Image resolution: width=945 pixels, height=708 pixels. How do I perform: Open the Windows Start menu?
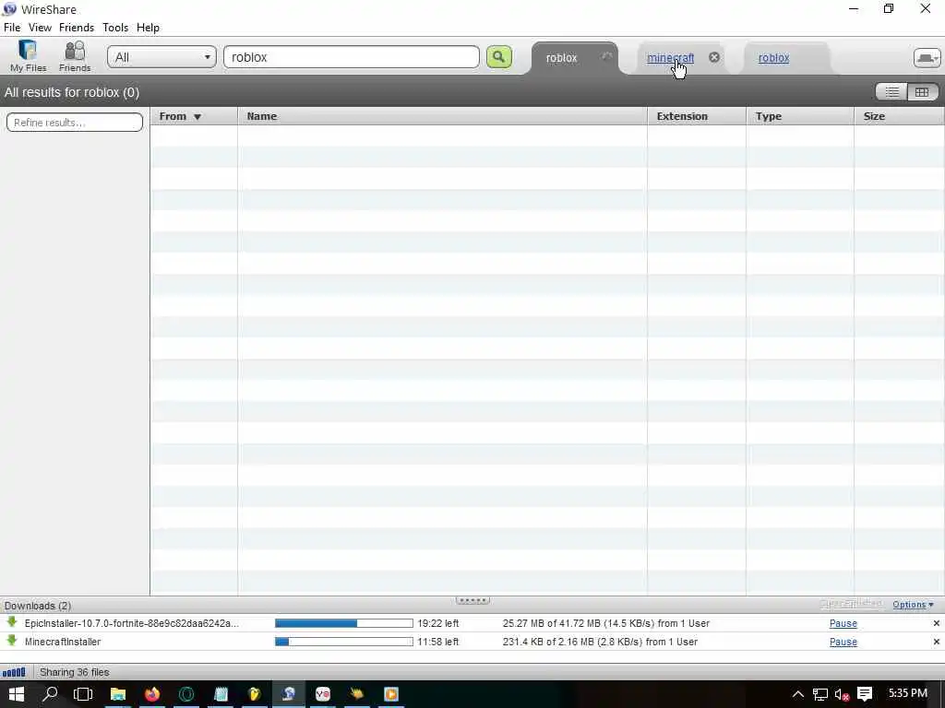click(17, 694)
